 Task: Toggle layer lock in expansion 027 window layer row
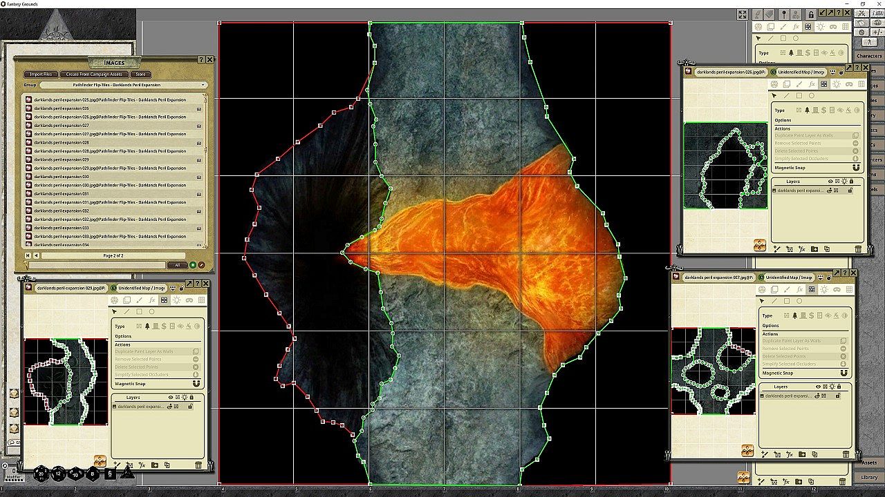coord(837,396)
